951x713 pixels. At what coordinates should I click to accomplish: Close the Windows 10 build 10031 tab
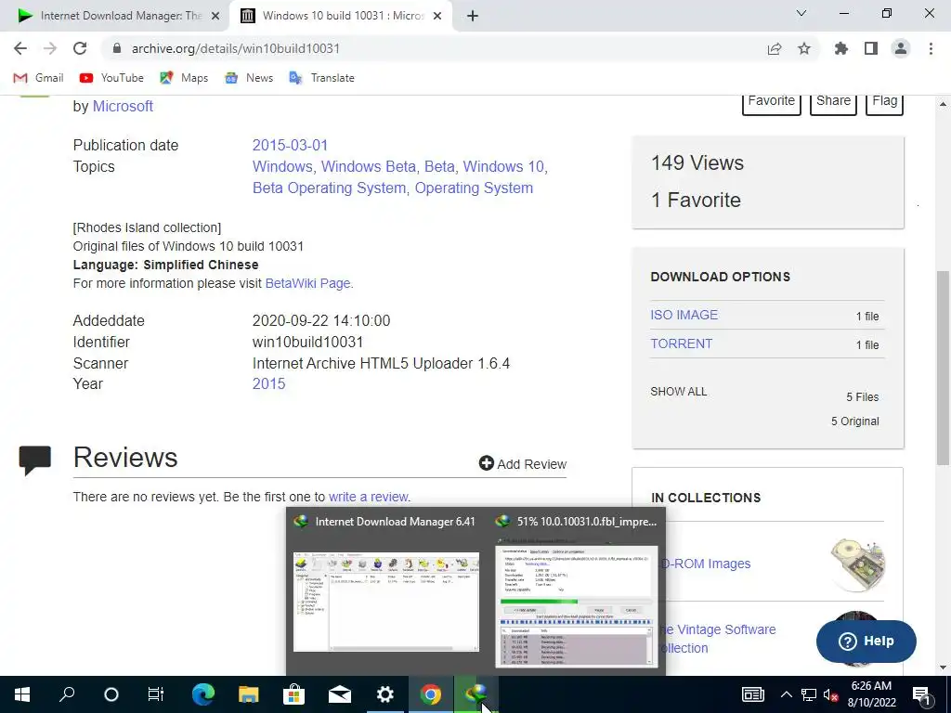(437, 16)
